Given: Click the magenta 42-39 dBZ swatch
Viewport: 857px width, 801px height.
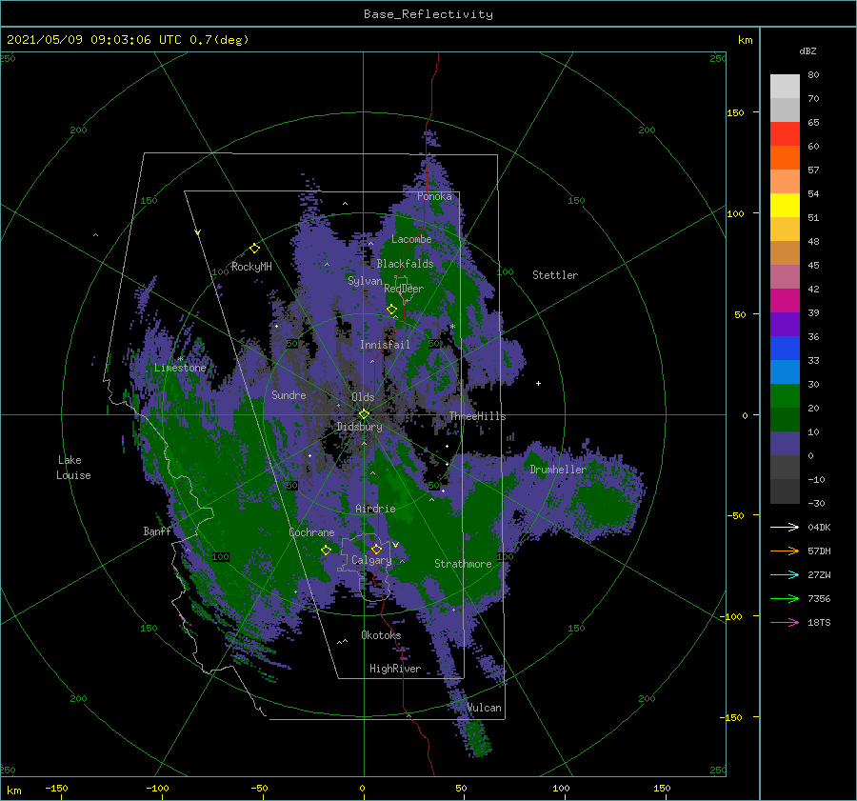Looking at the screenshot, I should (x=785, y=301).
